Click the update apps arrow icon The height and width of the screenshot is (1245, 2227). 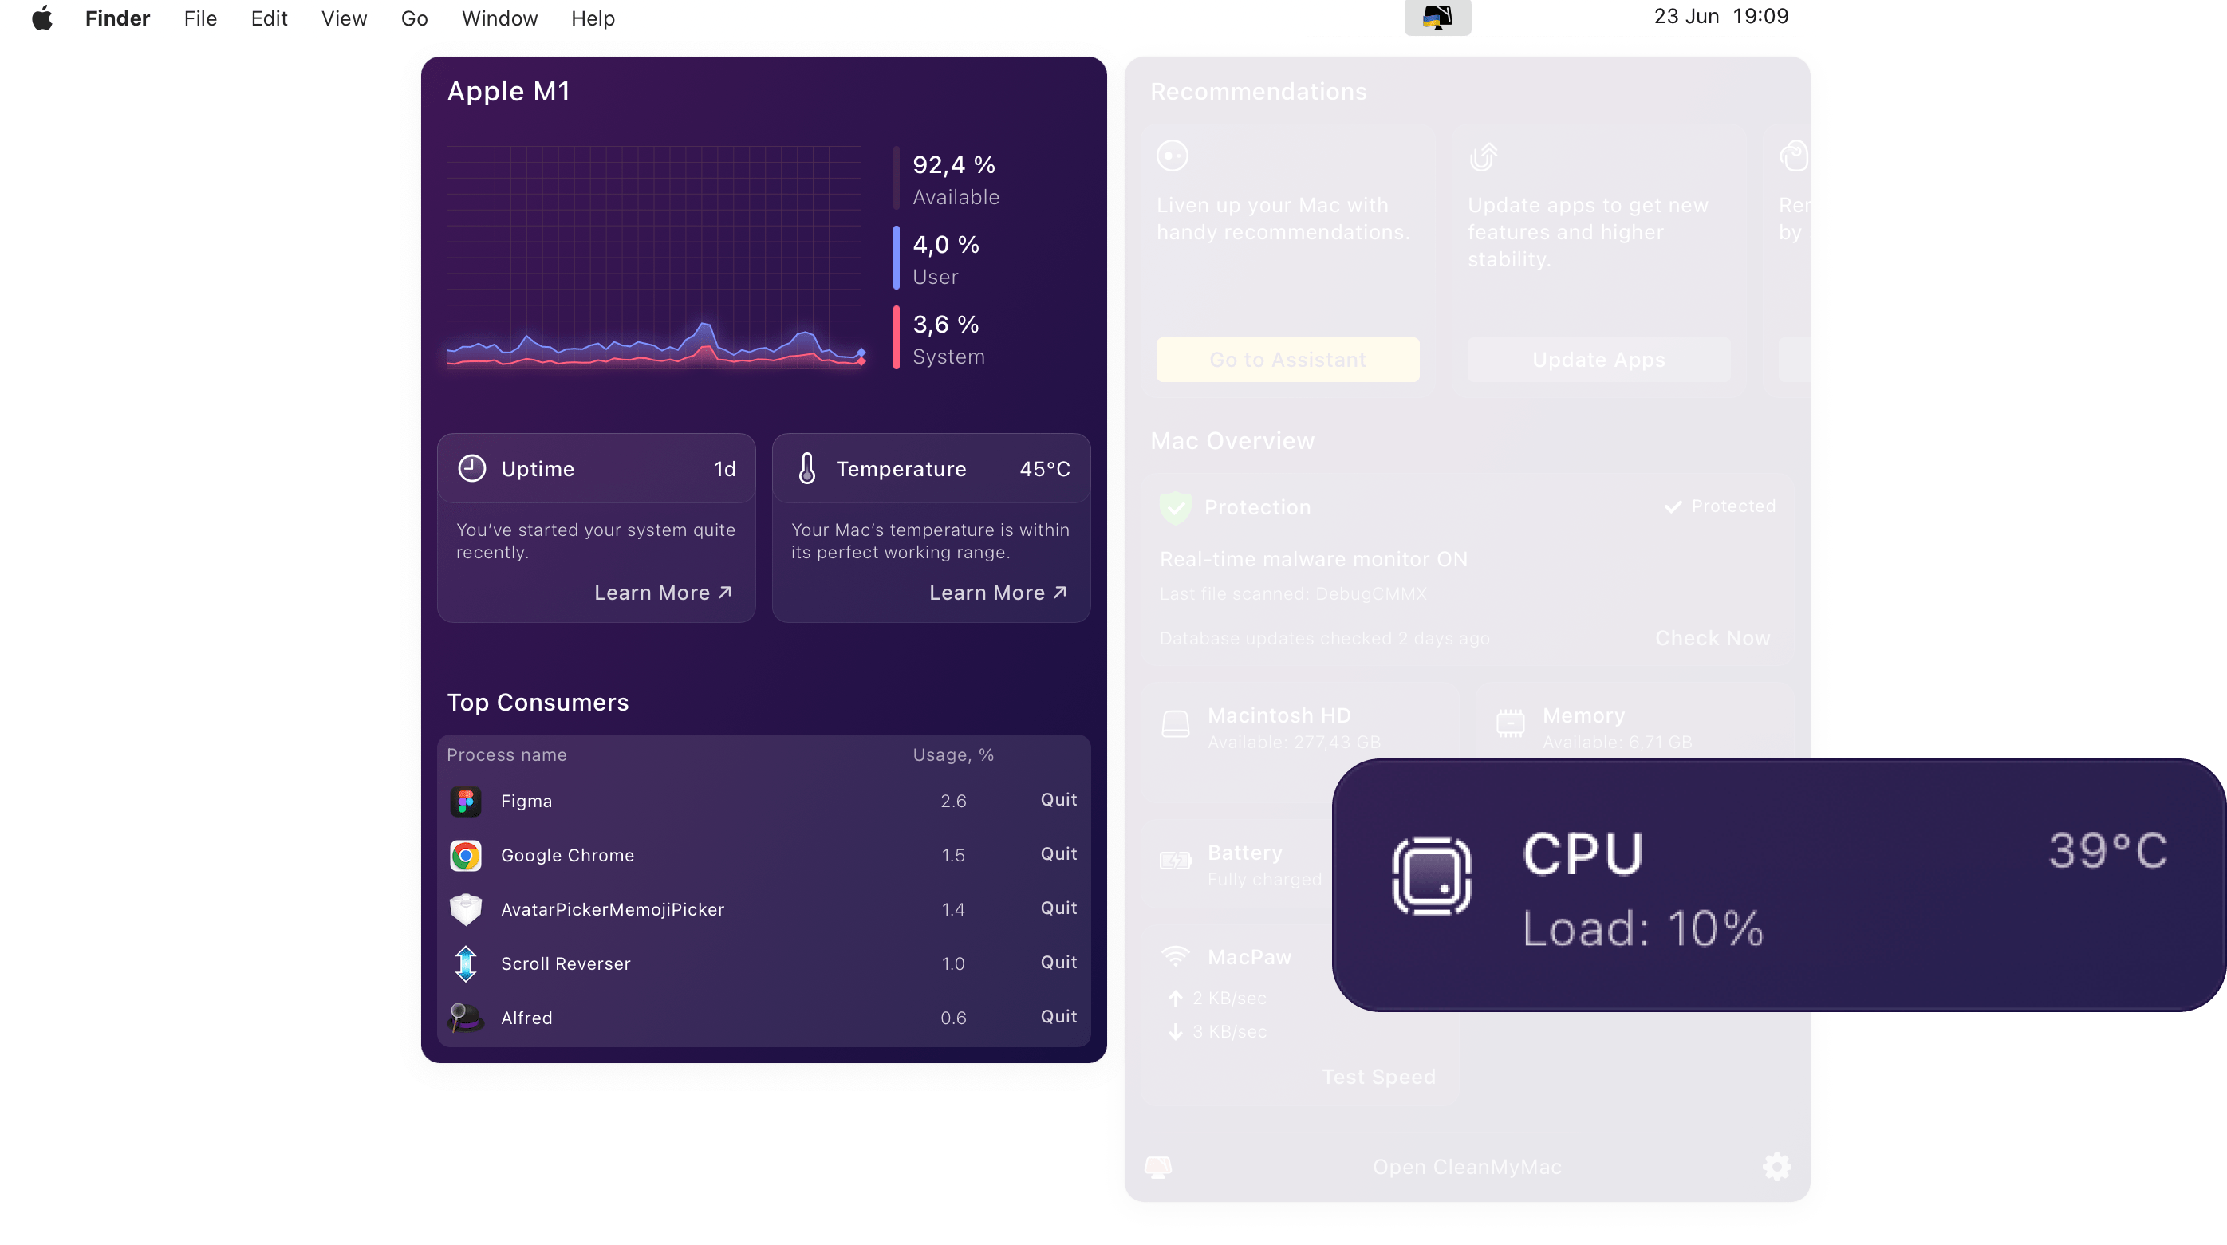pyautogui.click(x=1484, y=156)
